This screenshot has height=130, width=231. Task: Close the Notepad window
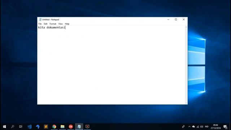pyautogui.click(x=184, y=19)
